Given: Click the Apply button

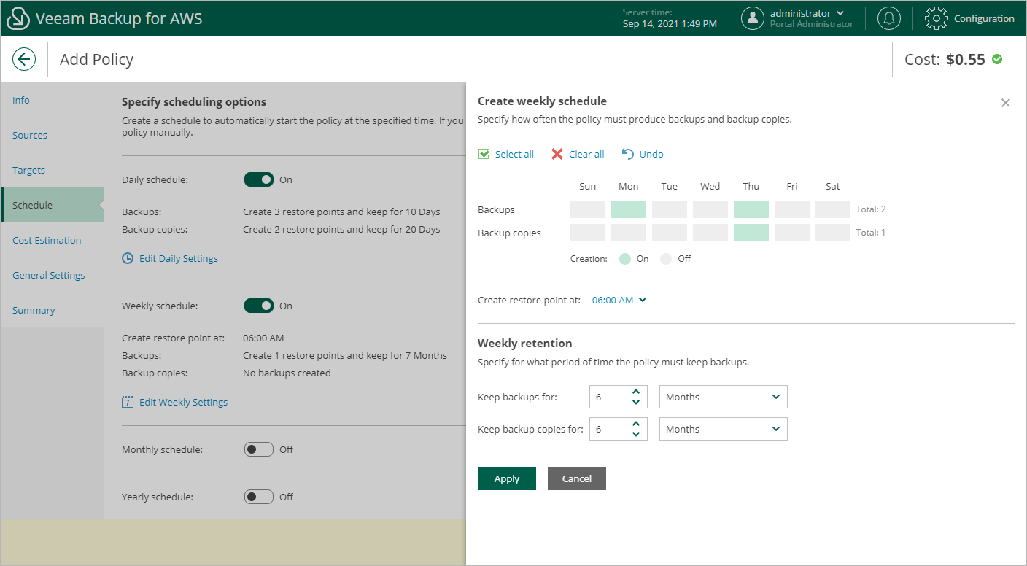Looking at the screenshot, I should 507,478.
